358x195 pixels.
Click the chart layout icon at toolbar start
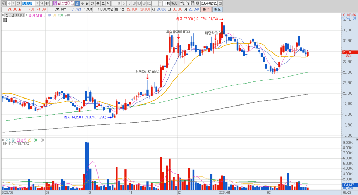(4, 3)
